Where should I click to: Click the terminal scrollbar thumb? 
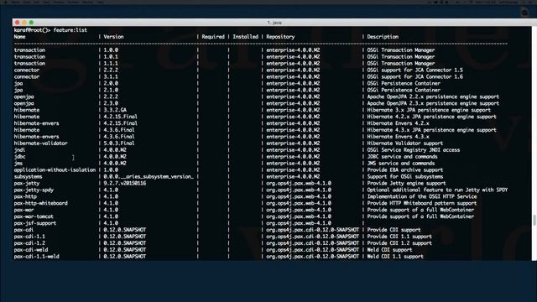point(534,220)
